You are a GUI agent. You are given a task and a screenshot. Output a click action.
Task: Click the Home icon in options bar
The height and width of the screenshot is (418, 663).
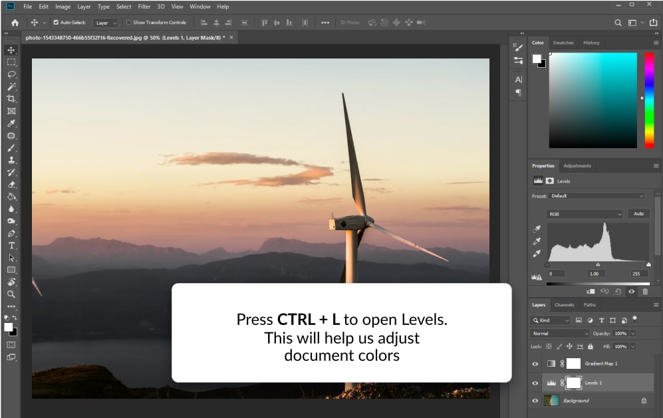point(15,23)
